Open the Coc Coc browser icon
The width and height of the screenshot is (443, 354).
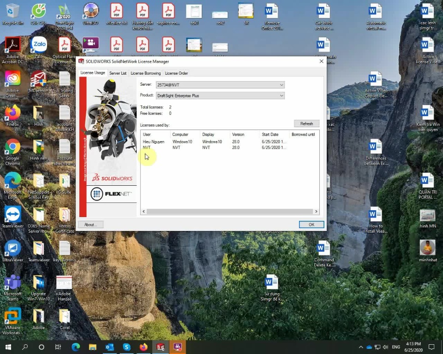39,14
